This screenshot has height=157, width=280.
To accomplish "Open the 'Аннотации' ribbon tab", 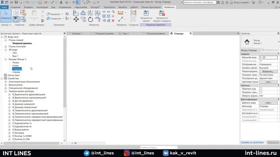I will point(42,7).
